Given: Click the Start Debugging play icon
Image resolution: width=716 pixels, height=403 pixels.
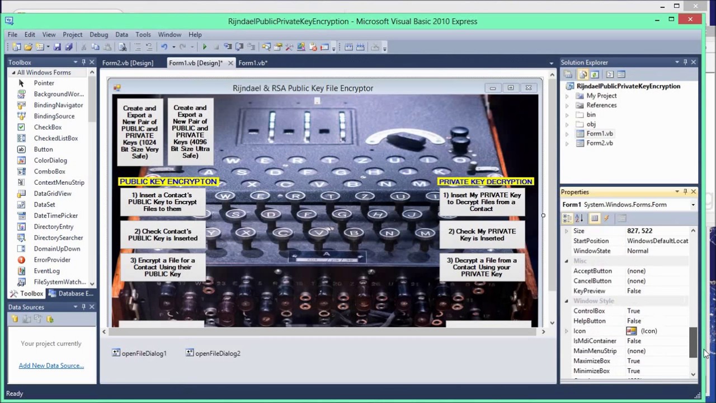Looking at the screenshot, I should click(x=205, y=48).
